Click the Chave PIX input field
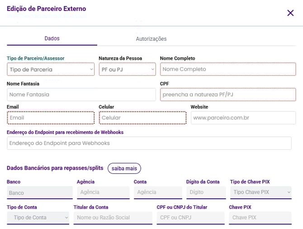Image resolution: width=303 pixels, height=229 pixels. (260, 218)
